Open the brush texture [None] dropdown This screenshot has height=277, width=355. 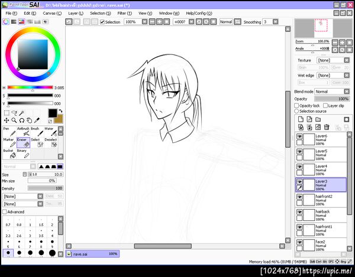[22, 204]
